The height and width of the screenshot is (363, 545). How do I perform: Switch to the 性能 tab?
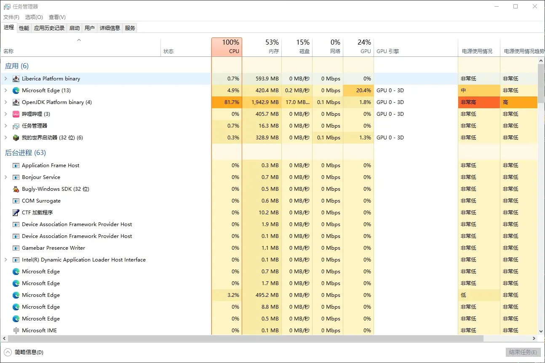(x=24, y=28)
